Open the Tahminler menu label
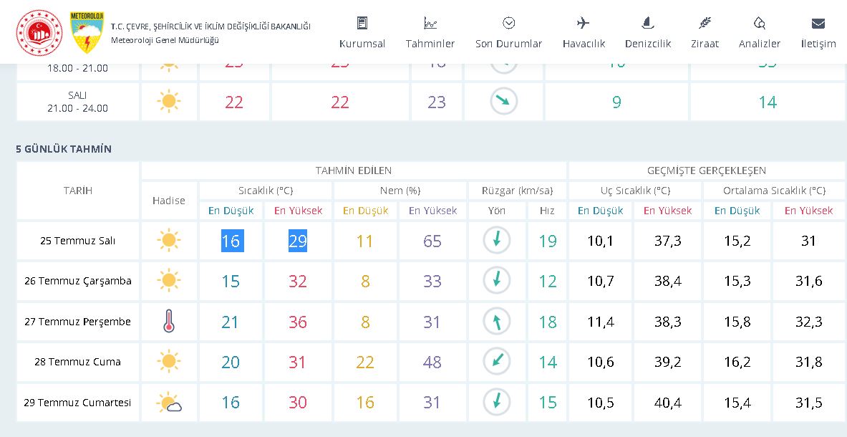This screenshot has height=437, width=847. coord(430,44)
